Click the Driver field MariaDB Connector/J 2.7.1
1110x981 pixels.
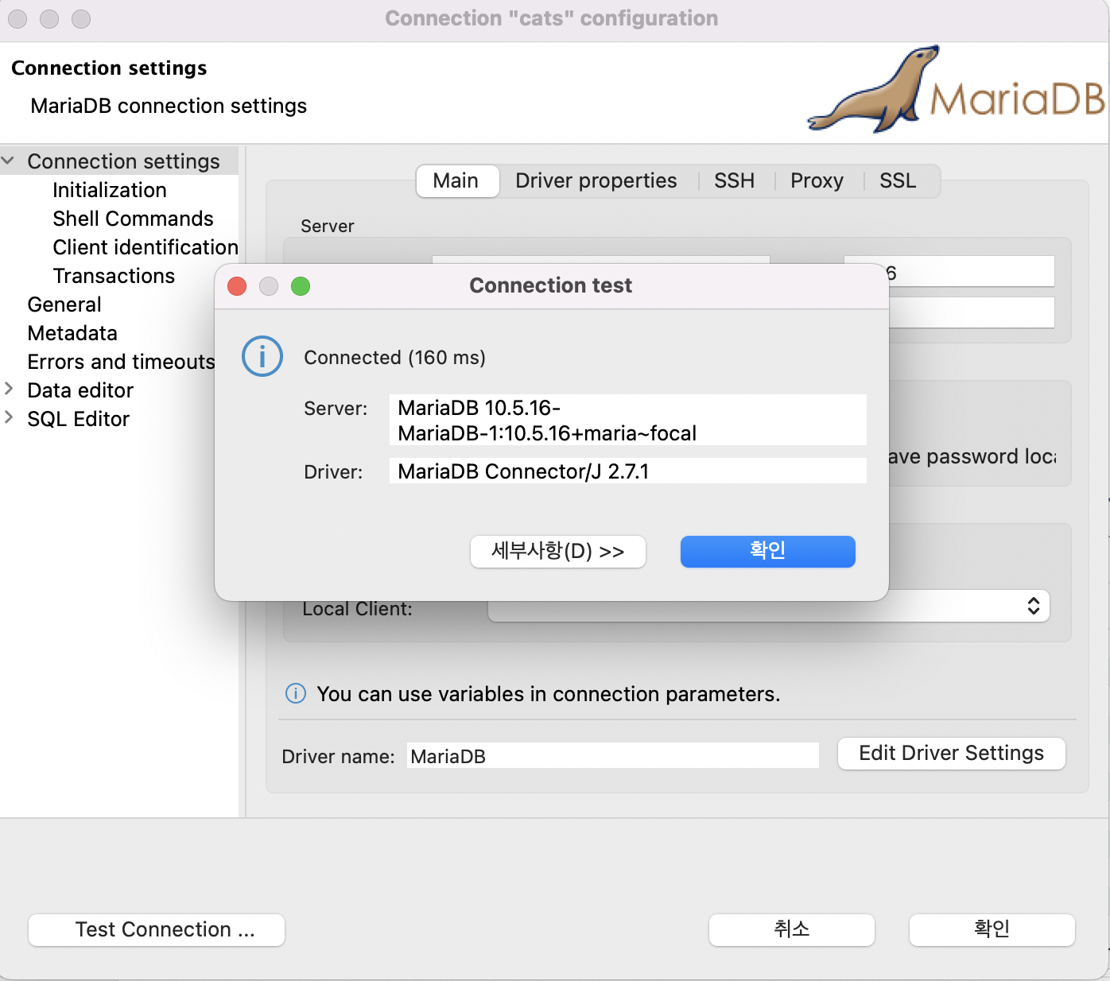[x=628, y=471]
